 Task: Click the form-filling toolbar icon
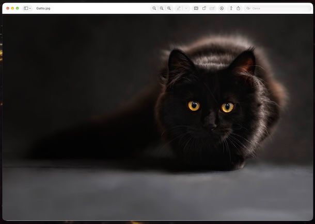pyautogui.click(x=212, y=8)
